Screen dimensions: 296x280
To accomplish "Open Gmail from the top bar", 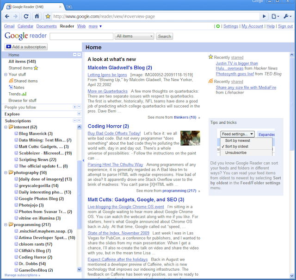I will tap(9, 26).
